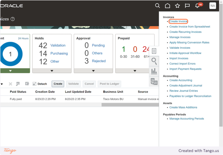223x155 pixels.
Task: Open the Reports bar chart icon
Action: pyautogui.click(x=154, y=71)
